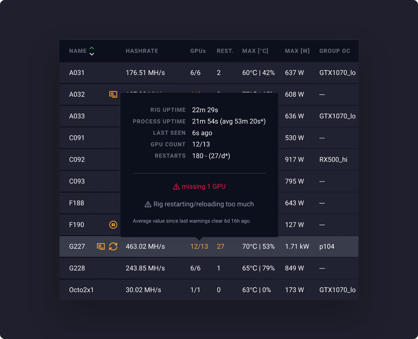Click the restarting too much warning triangle
This screenshot has height=339, width=418.
click(148, 204)
